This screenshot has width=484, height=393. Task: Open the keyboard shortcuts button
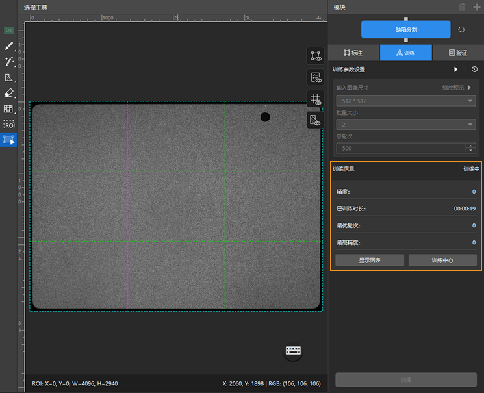click(x=294, y=351)
